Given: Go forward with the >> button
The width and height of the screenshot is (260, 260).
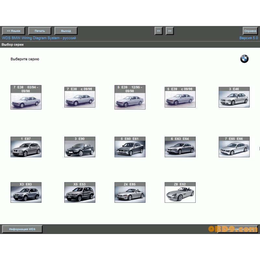Looking at the screenshot, I should tap(170, 31).
